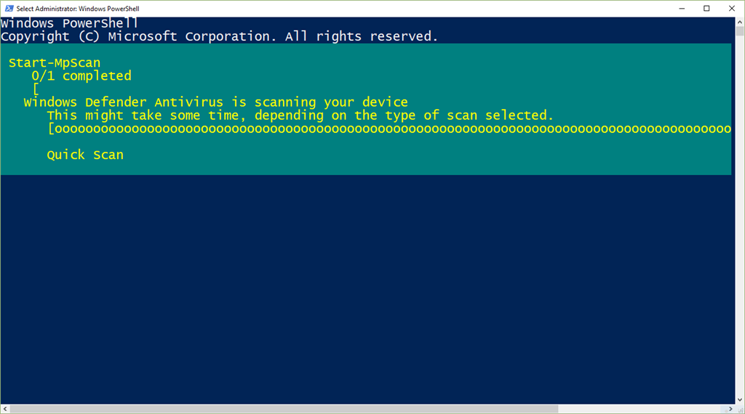Click the 'oooo' scan progress bar

(390, 129)
